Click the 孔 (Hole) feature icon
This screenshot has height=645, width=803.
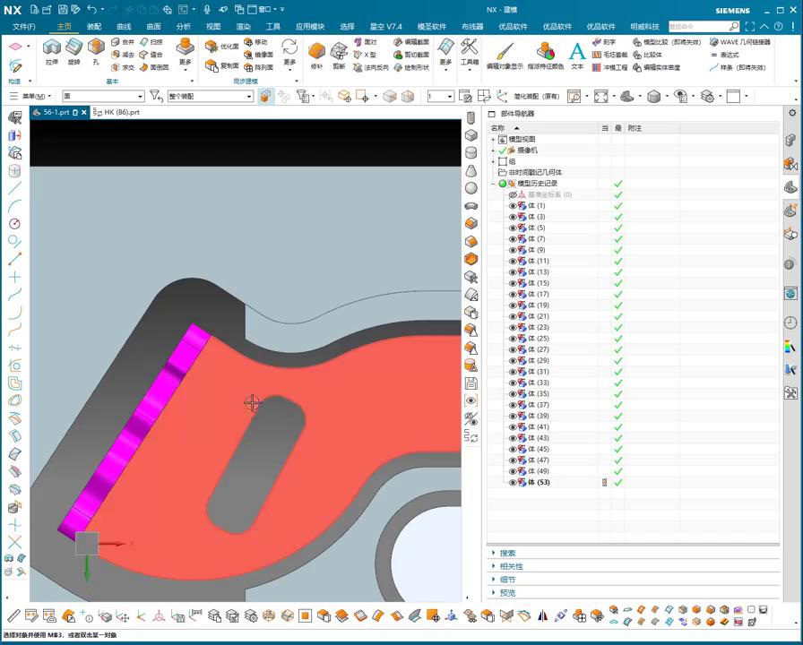(x=96, y=50)
